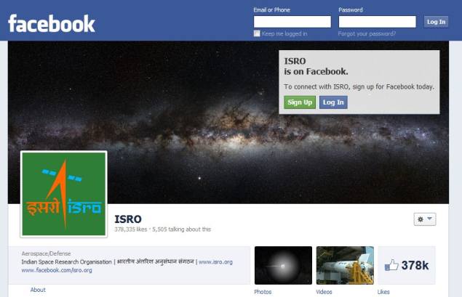Open the Photos thumbnail image
The width and height of the screenshot is (462, 297).
click(283, 265)
